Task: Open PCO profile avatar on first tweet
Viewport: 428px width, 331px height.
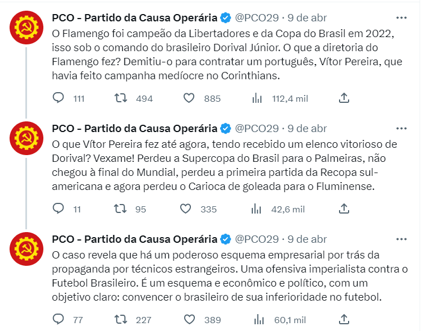Action: [26, 27]
